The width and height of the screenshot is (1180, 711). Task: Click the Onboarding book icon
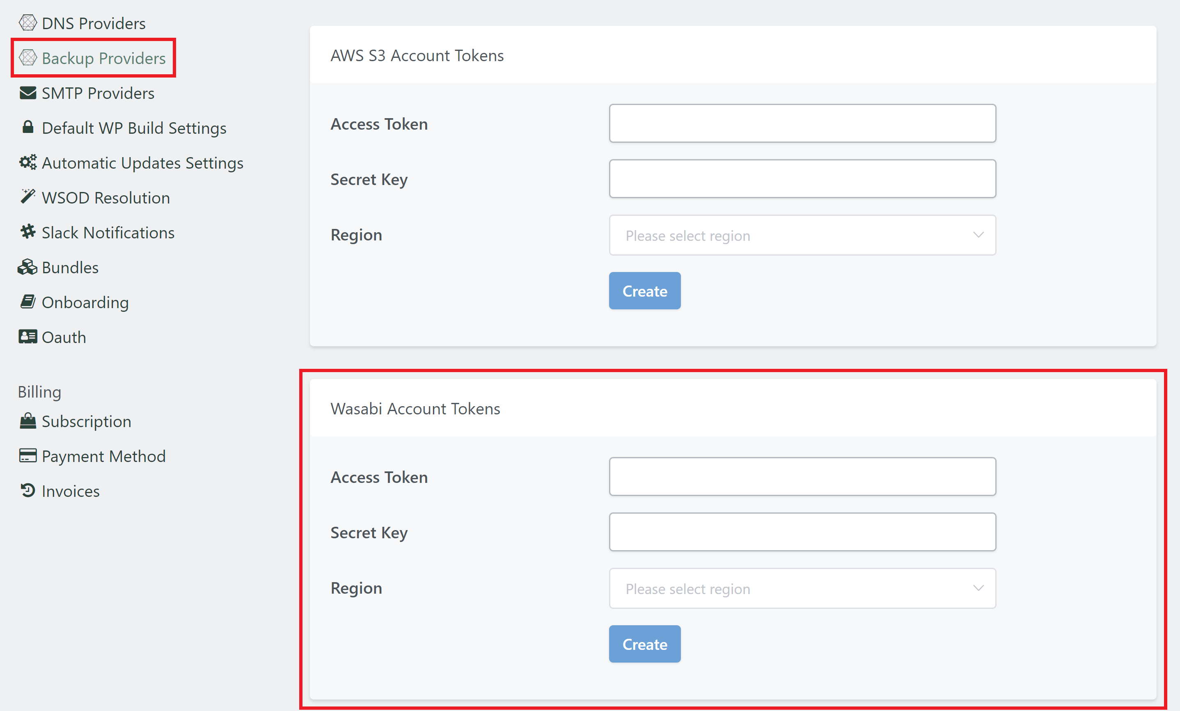28,302
